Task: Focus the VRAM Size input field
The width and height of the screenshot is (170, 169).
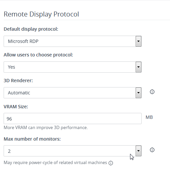Action: 73,118
